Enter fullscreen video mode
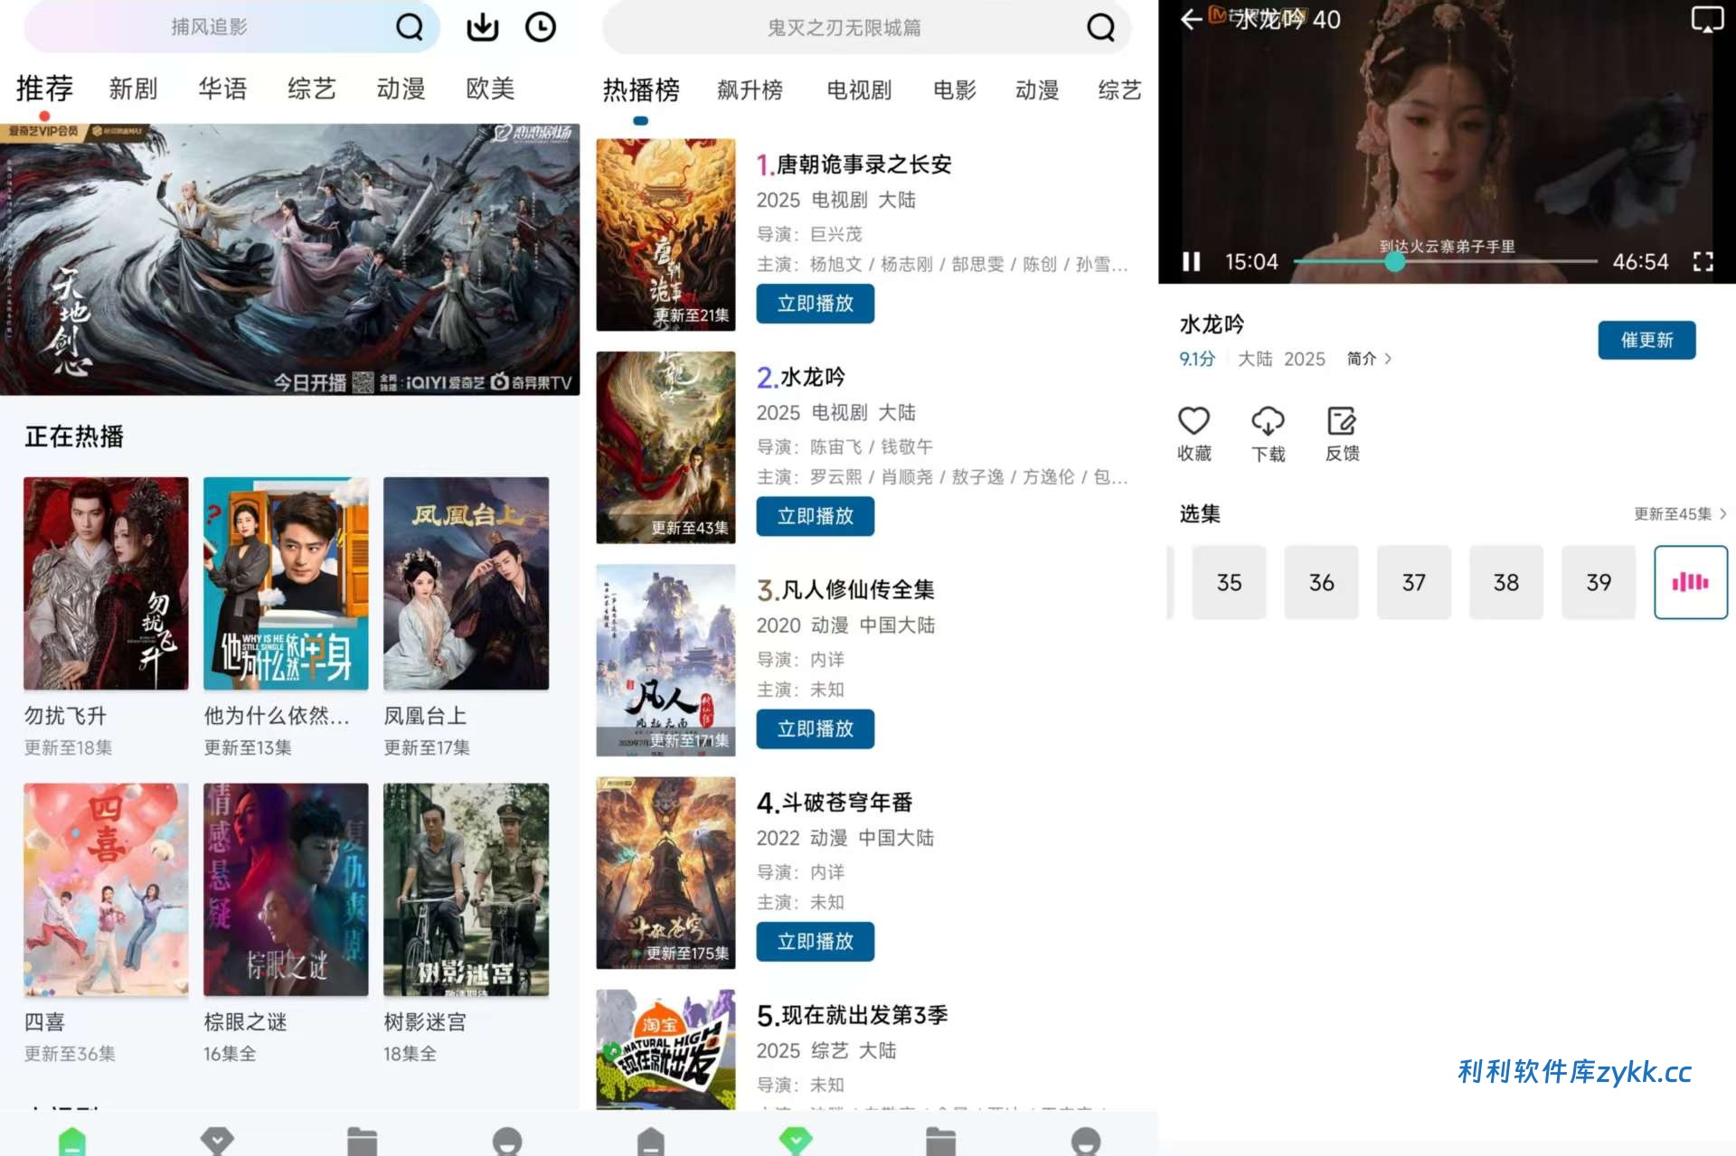The image size is (1736, 1156). click(x=1703, y=262)
